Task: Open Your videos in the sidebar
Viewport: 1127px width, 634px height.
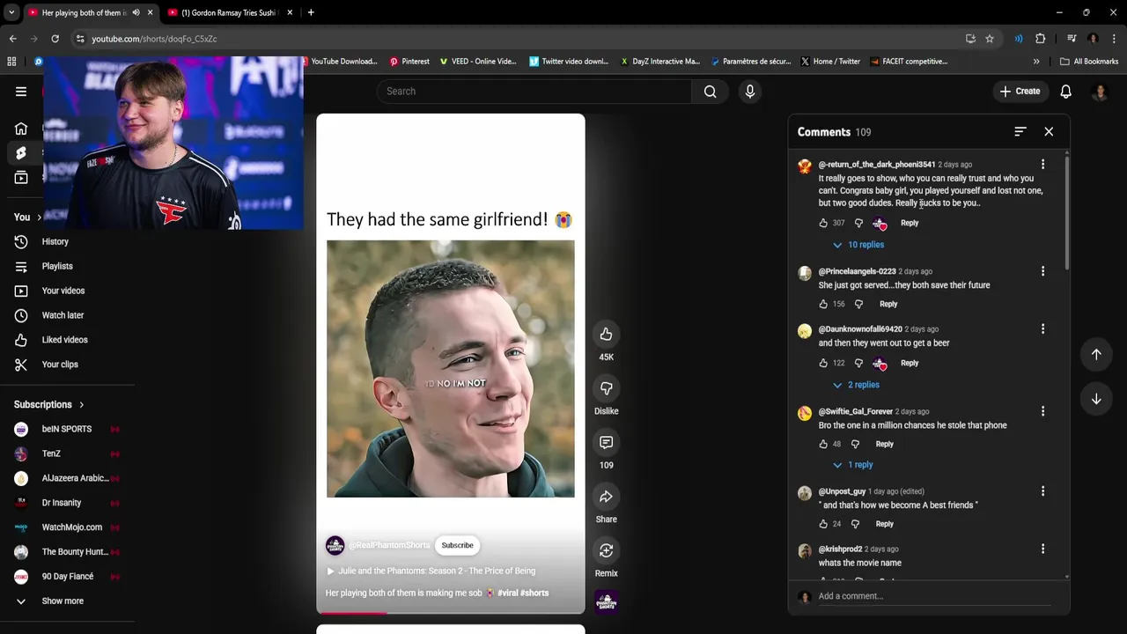Action: [x=63, y=291]
